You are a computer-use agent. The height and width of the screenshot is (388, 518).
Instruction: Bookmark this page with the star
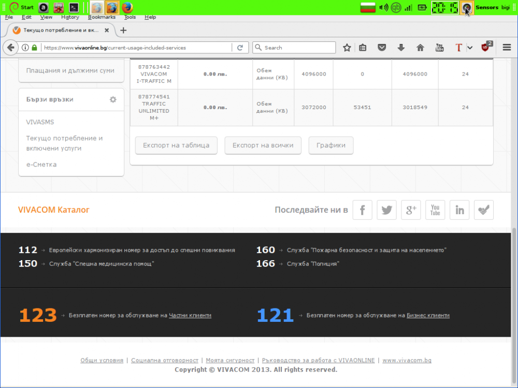point(347,48)
